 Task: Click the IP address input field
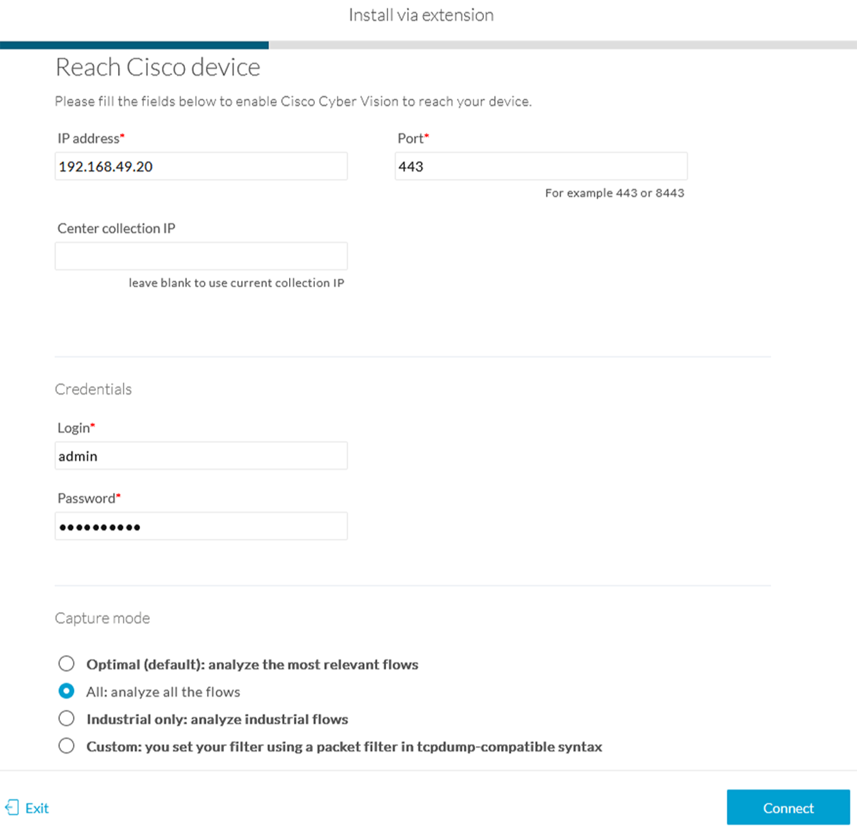(x=201, y=166)
